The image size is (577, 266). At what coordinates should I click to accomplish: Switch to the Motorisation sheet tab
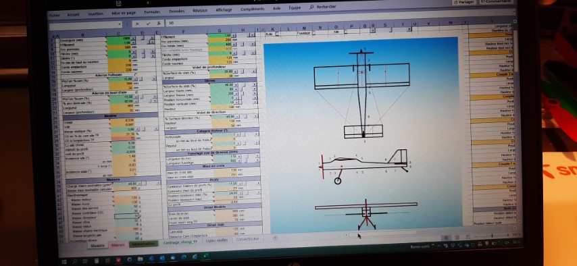point(143,243)
